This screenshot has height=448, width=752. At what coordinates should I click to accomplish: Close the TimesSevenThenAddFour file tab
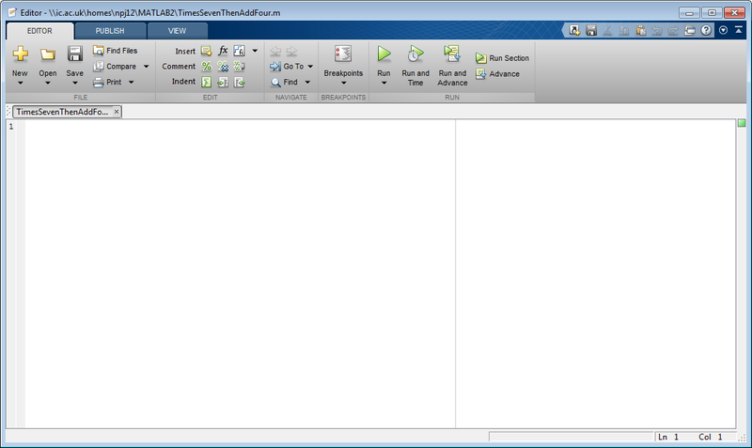[x=116, y=112]
